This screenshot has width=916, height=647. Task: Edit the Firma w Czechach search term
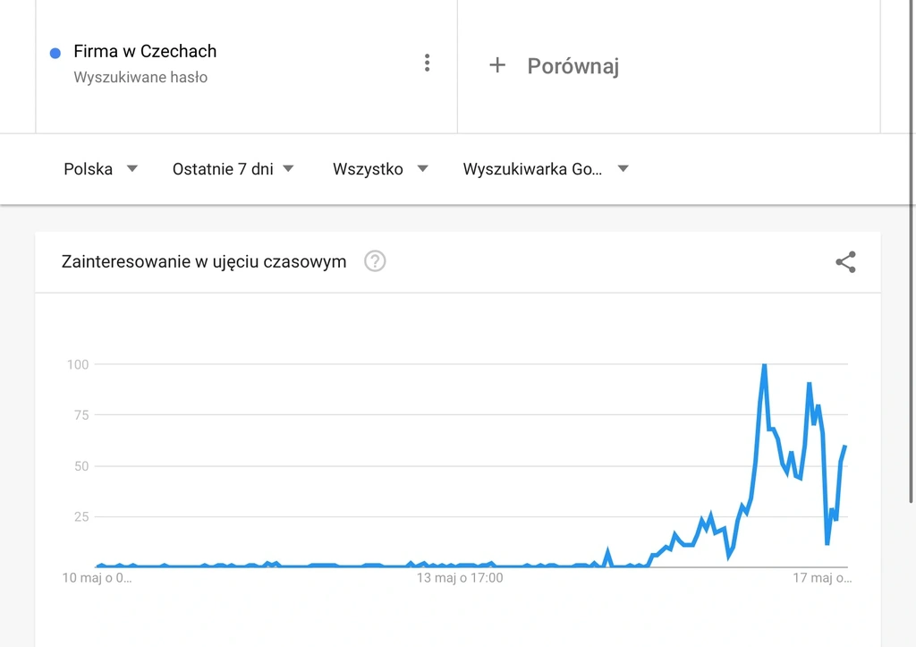pos(145,51)
